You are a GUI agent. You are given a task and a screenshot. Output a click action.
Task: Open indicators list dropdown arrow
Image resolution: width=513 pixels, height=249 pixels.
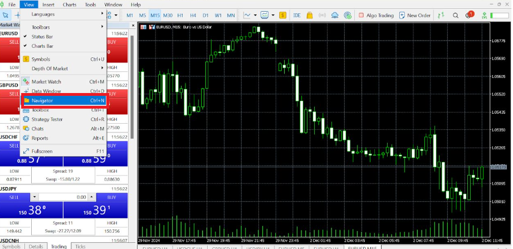(x=273, y=15)
